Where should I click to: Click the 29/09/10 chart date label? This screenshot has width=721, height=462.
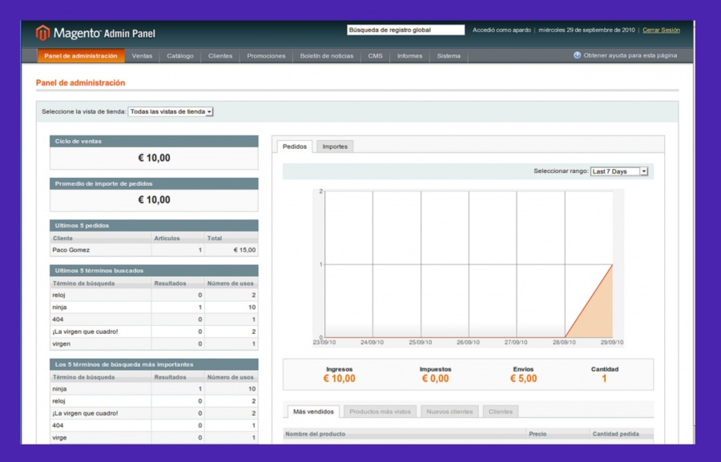pos(612,343)
